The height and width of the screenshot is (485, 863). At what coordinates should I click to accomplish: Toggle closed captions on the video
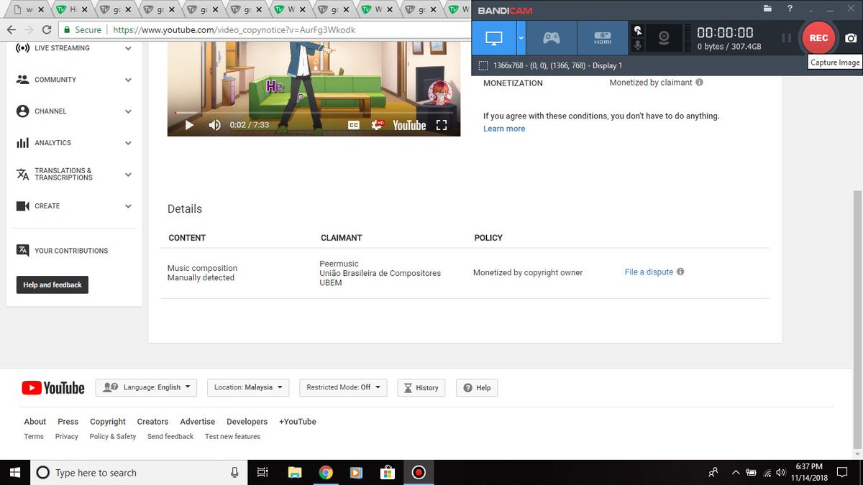[x=353, y=125]
